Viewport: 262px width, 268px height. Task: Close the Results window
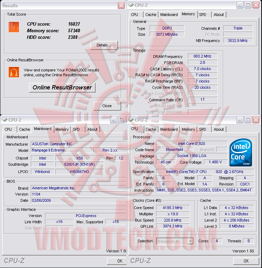[121, 6]
